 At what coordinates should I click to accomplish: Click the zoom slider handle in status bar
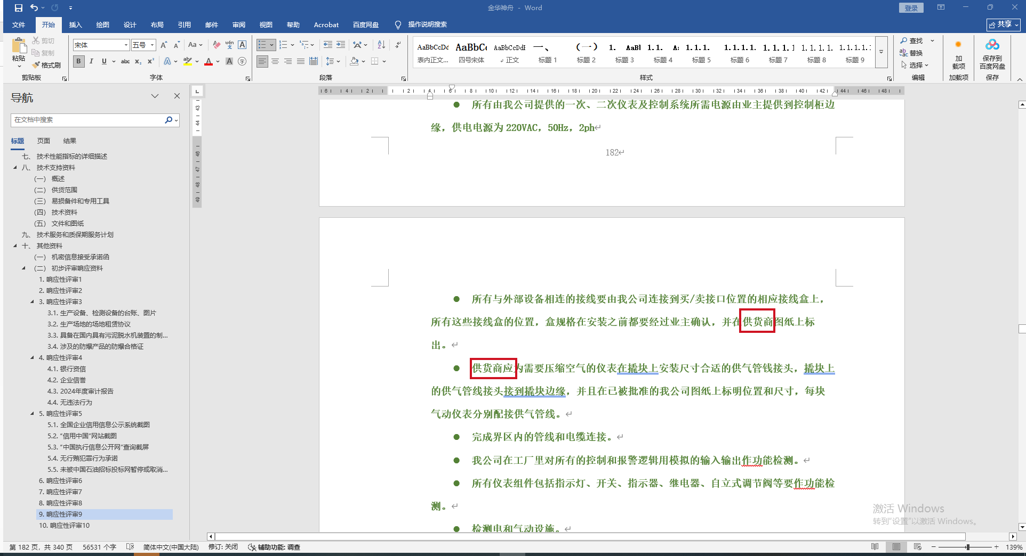click(967, 547)
